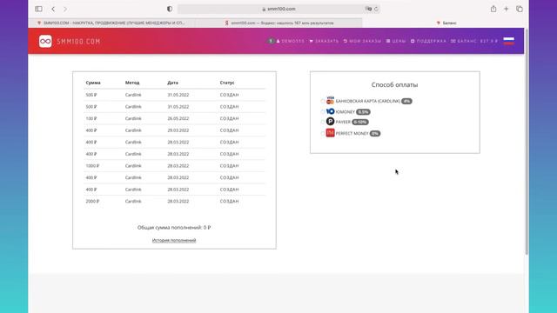Click the Дата column header
Screen dimensions: 557x313
[172, 83]
